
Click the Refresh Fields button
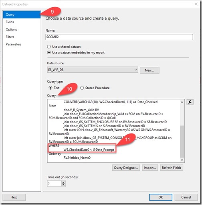[172, 168]
